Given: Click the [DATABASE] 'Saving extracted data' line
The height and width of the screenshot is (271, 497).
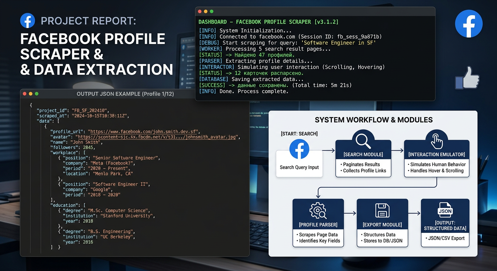Looking at the screenshot, I should 251,79.
